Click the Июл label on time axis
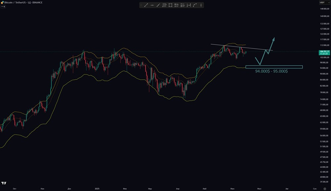The width and height of the screenshot is (331, 191). click(x=259, y=189)
